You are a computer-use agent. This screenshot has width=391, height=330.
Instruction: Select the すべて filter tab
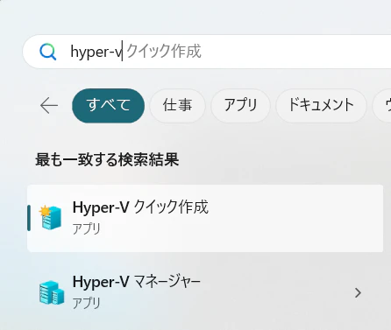click(108, 105)
